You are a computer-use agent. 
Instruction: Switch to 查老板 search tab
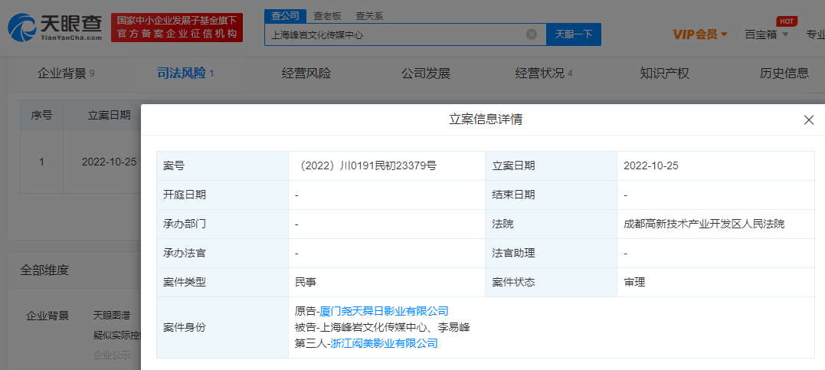coord(327,16)
